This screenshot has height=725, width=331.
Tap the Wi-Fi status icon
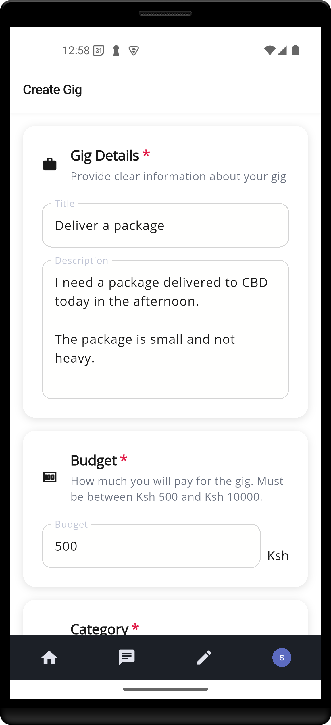[270, 51]
